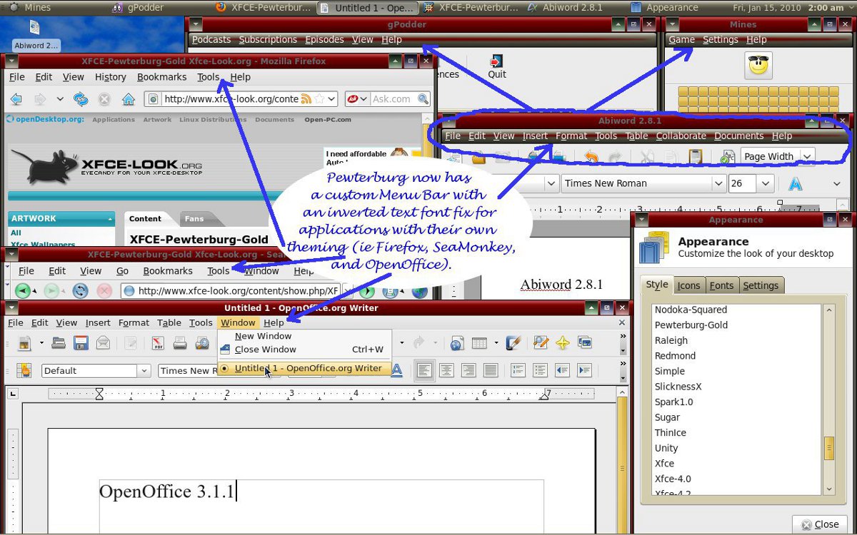Image resolution: width=857 pixels, height=535 pixels.
Task: Choose Close Window in OpenOffice Window menu
Action: (x=305, y=350)
